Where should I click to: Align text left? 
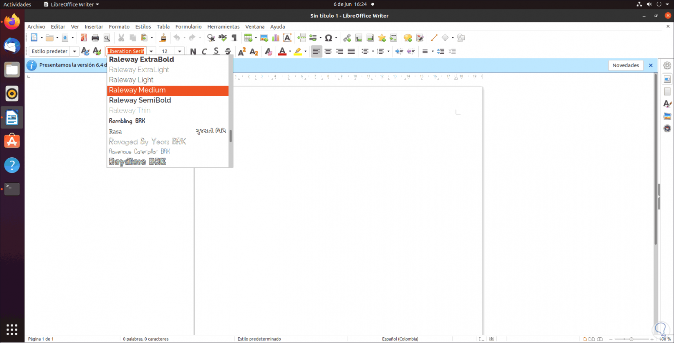click(316, 51)
